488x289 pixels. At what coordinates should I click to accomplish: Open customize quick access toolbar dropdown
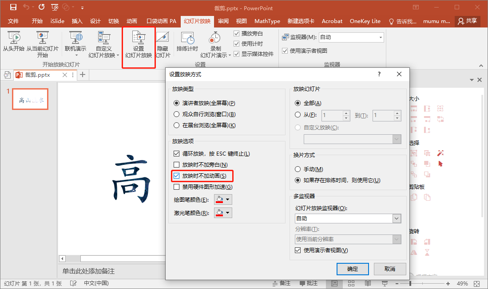point(82,7)
